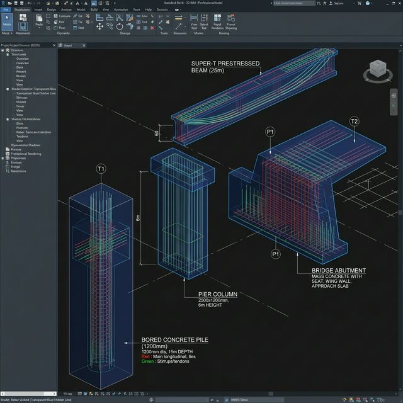
Task: Click the project browser horizontal scrollbar
Action: click(28, 394)
